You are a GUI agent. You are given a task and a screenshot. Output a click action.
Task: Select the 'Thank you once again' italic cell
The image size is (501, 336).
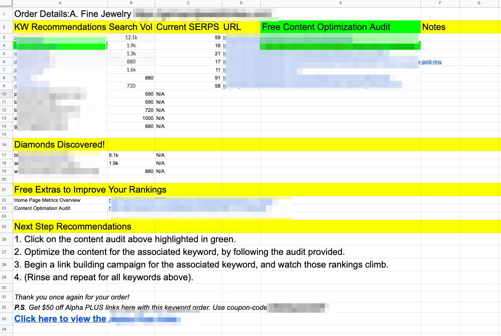click(x=72, y=297)
